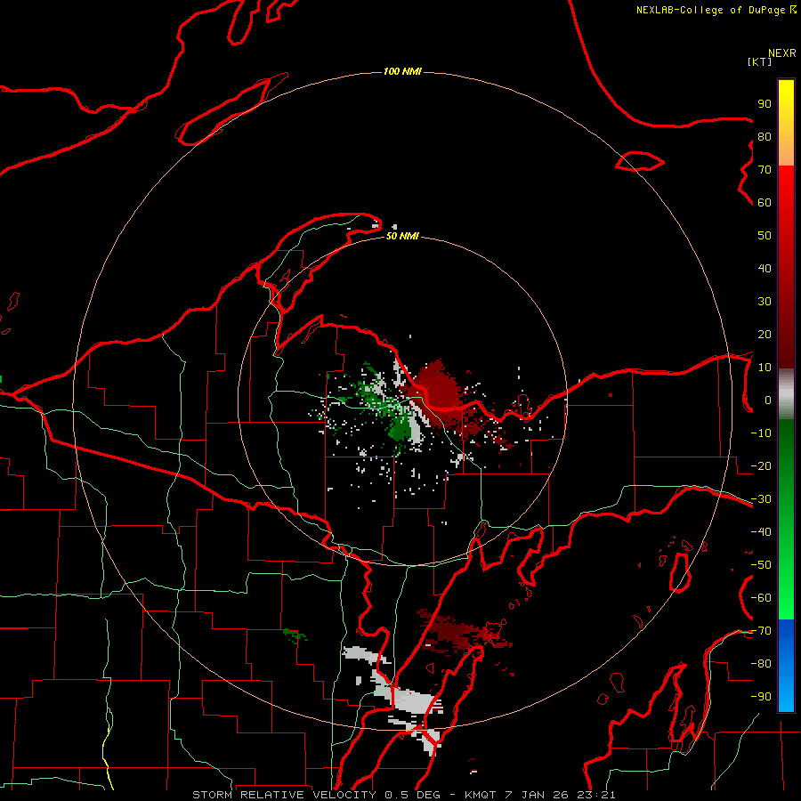Pick the blue bottom segment of color bar

tap(786, 666)
